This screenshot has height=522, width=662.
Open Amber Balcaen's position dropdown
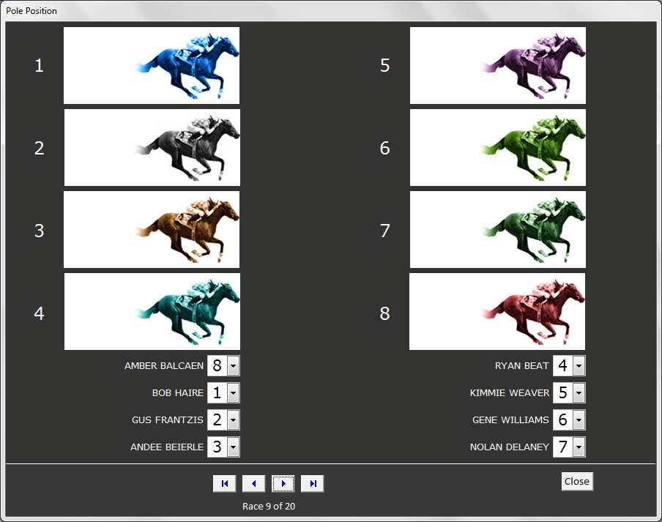tap(233, 366)
